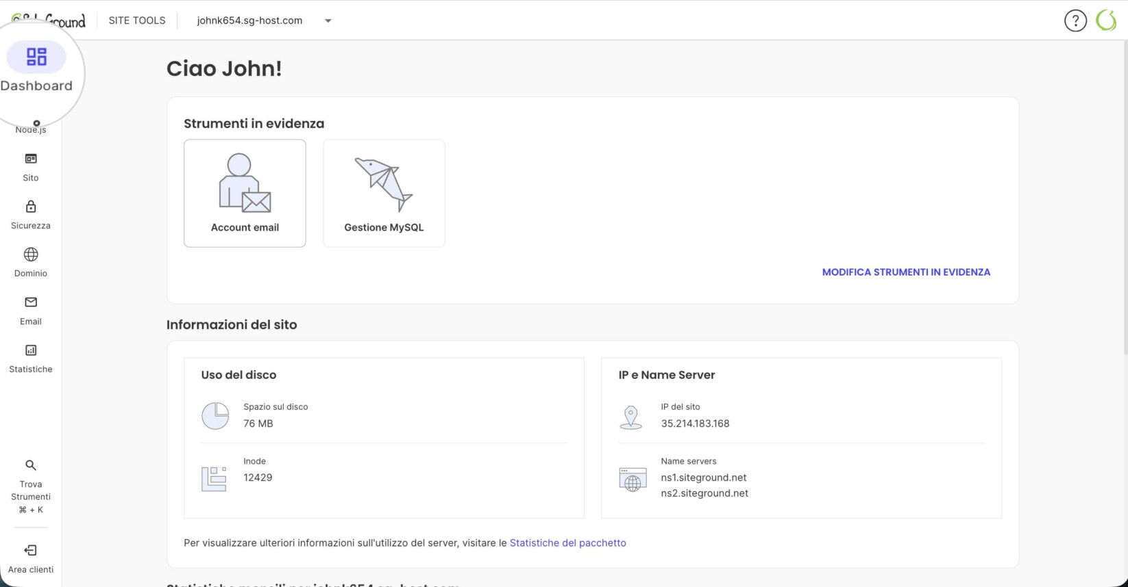Click the 76 MB disk space value
The width and height of the screenshot is (1128, 587).
click(x=258, y=423)
